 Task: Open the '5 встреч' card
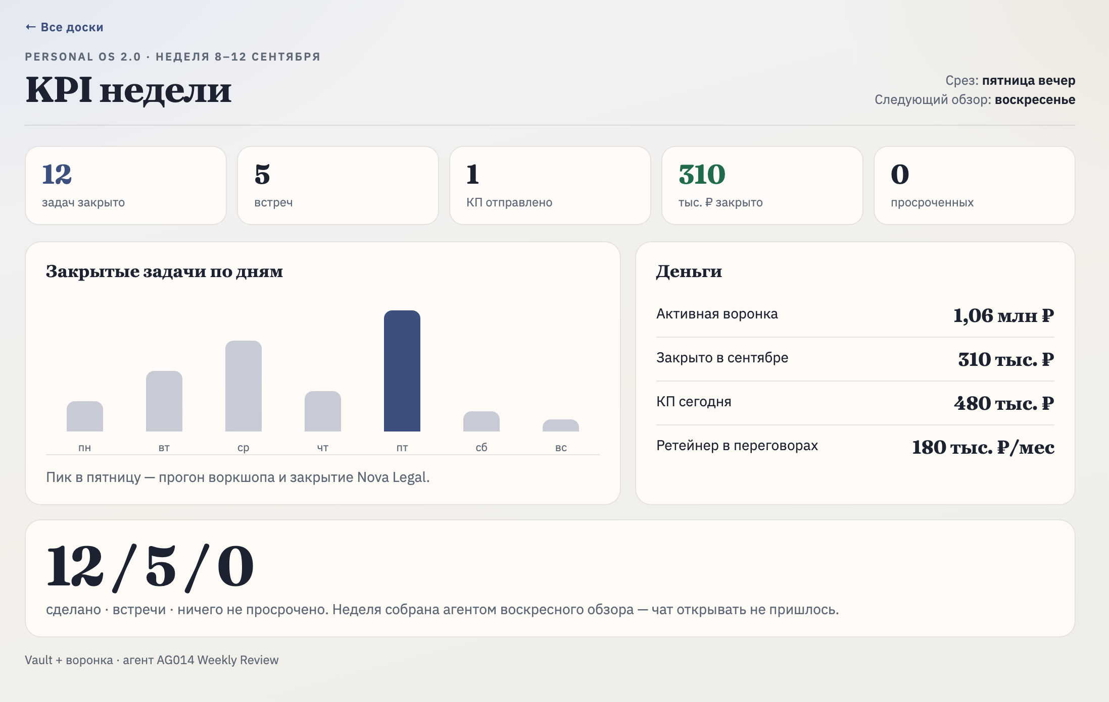[338, 185]
